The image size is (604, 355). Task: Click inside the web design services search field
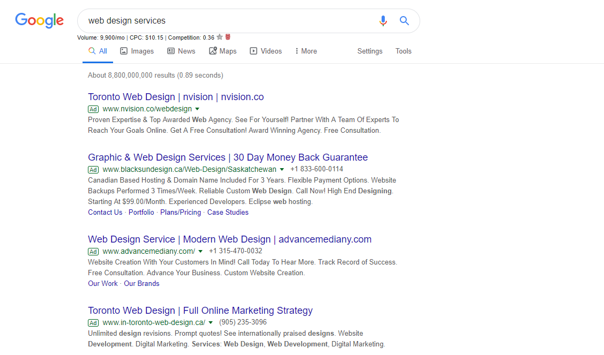(227, 21)
